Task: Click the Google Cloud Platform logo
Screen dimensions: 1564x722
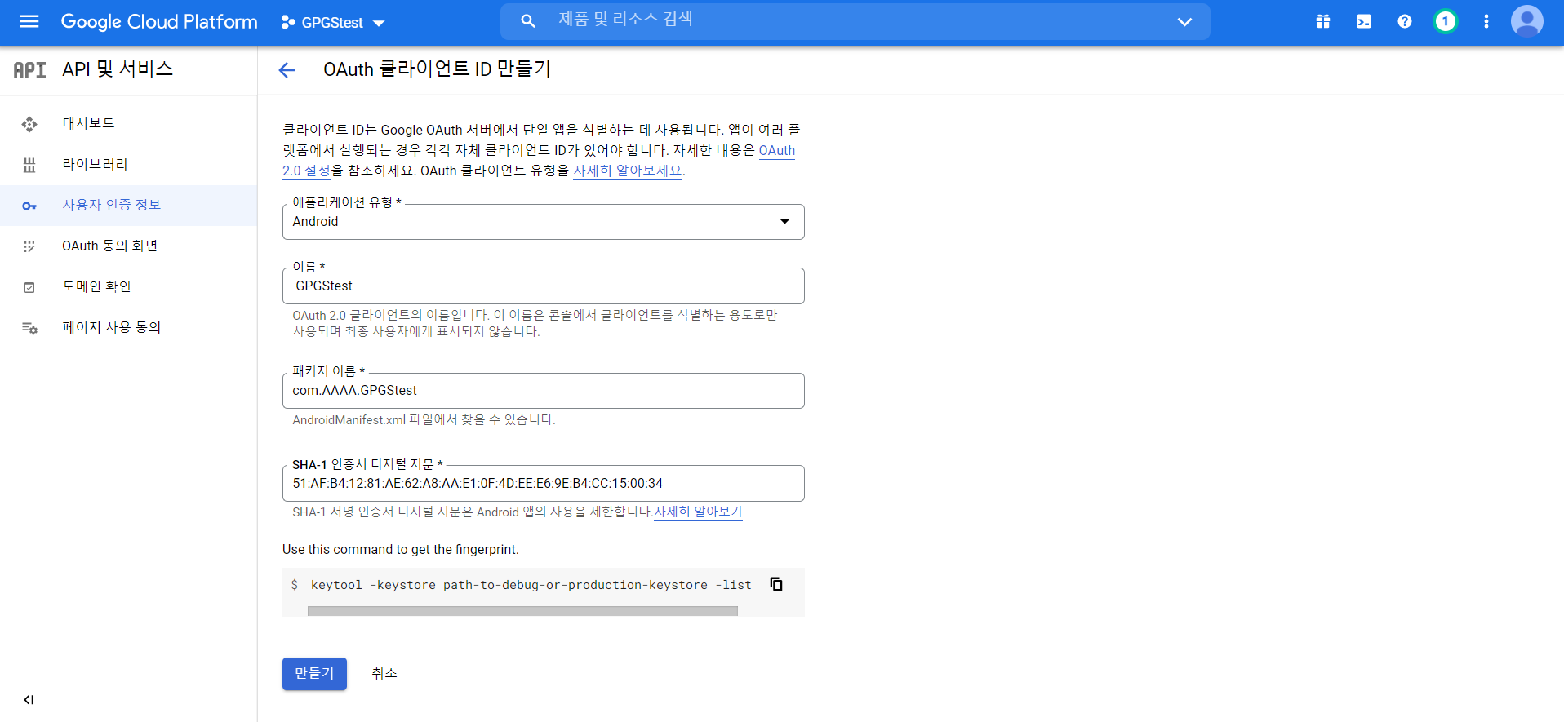Action: (159, 22)
